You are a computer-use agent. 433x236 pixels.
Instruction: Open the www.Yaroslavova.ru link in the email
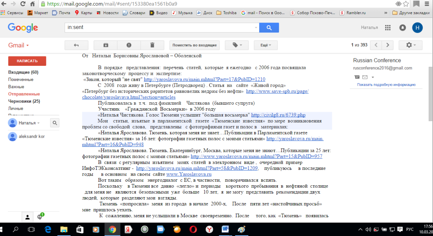click(189, 174)
